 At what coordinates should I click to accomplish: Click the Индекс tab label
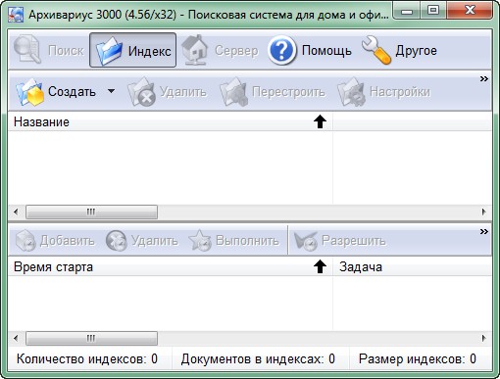[149, 51]
